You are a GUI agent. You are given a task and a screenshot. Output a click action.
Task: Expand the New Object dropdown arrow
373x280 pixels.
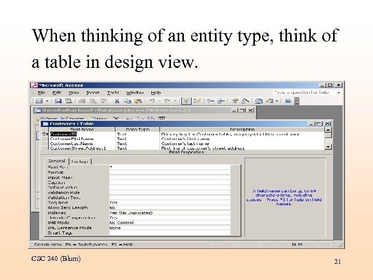pyautogui.click(x=277, y=101)
